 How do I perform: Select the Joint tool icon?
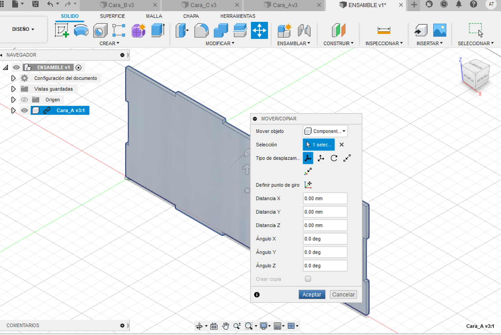[x=304, y=30]
